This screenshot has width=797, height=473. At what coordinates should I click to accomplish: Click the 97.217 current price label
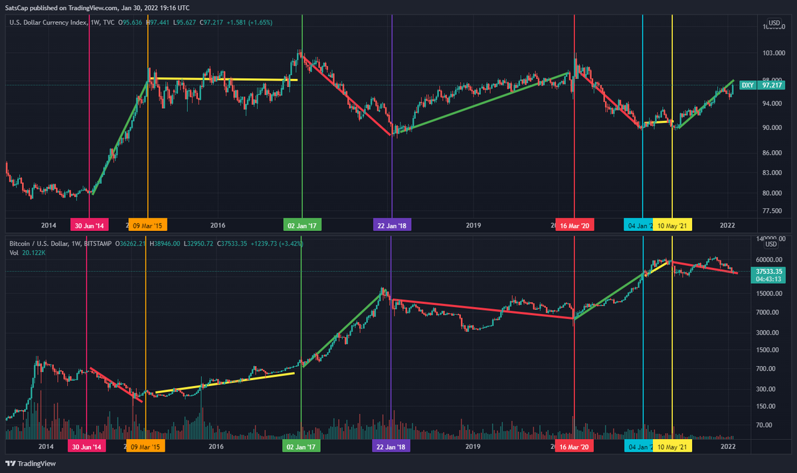coord(771,85)
